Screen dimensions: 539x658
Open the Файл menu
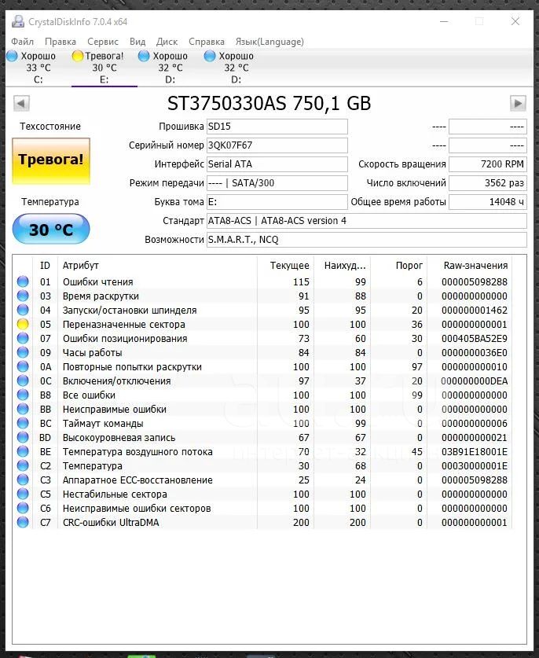pyautogui.click(x=23, y=42)
